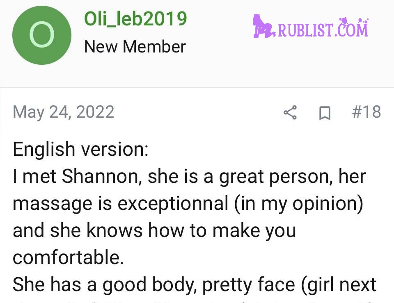The image size is (394, 303).
Task: Bookmark post #18 with the bookmark icon
Action: (325, 113)
